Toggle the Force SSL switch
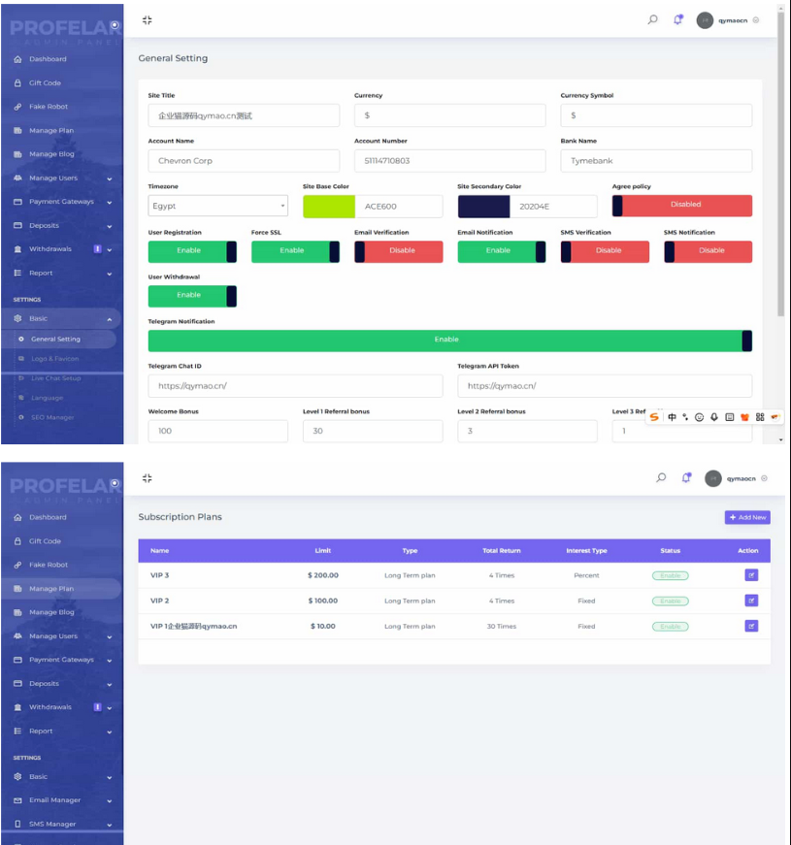 pyautogui.click(x=295, y=250)
